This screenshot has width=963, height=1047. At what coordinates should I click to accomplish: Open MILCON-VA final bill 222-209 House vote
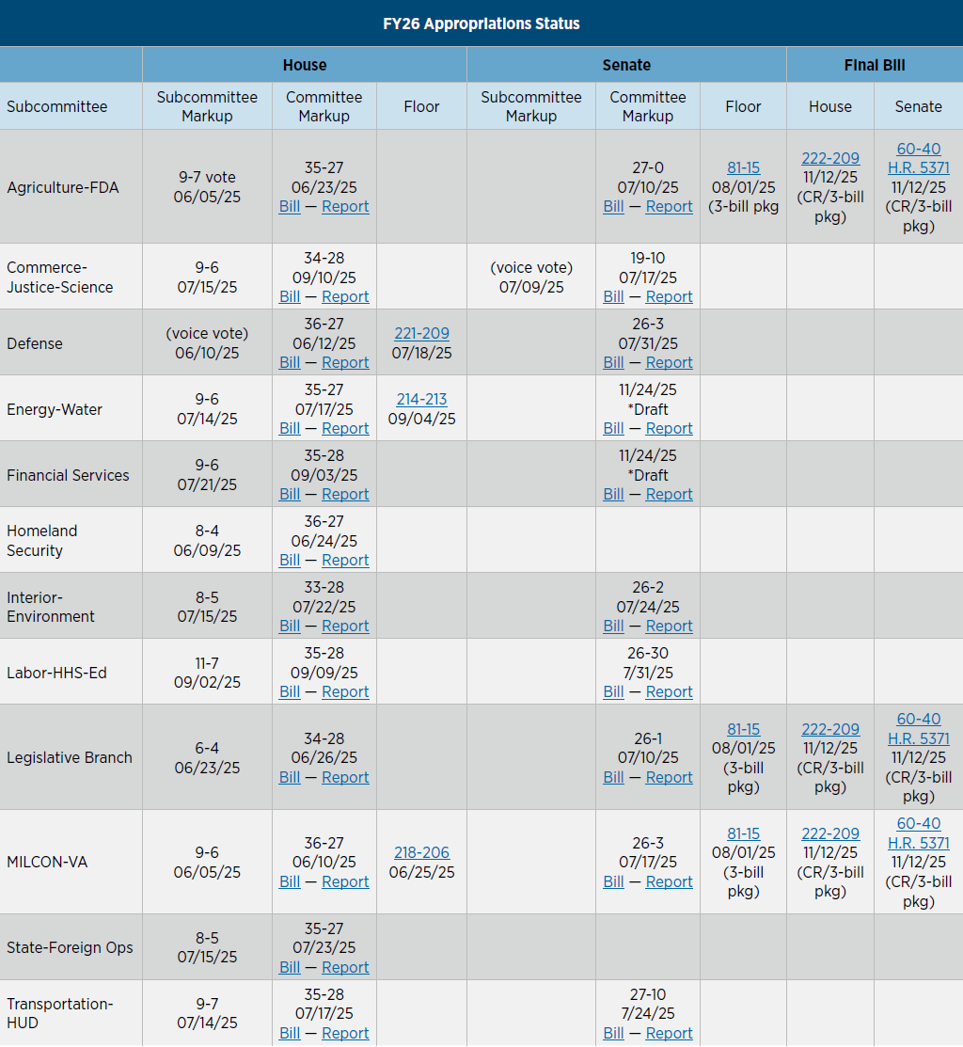click(829, 833)
